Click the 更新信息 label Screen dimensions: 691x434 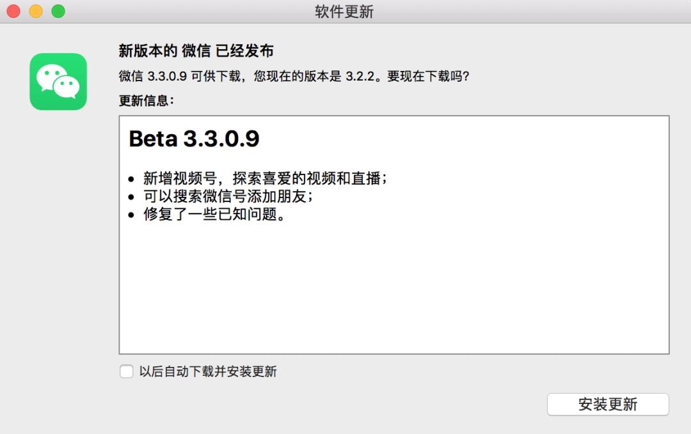click(147, 100)
